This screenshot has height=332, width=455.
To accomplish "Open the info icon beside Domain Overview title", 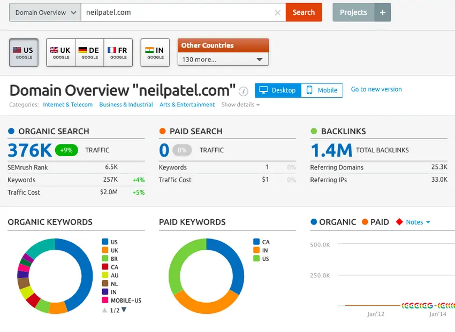I will (243, 91).
